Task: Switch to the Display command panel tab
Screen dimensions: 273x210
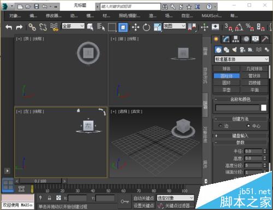Action: (256, 39)
